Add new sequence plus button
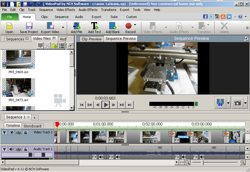Screen dimensions: 250x172 point(35,118)
